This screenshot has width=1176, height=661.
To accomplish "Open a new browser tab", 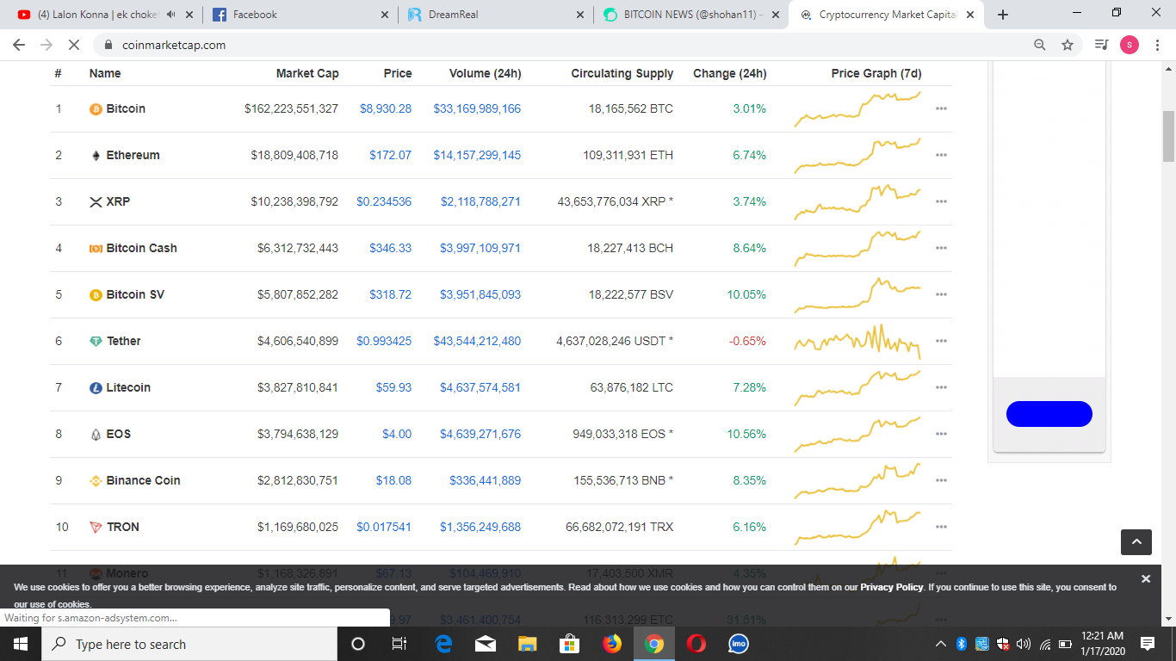I will pyautogui.click(x=1003, y=15).
